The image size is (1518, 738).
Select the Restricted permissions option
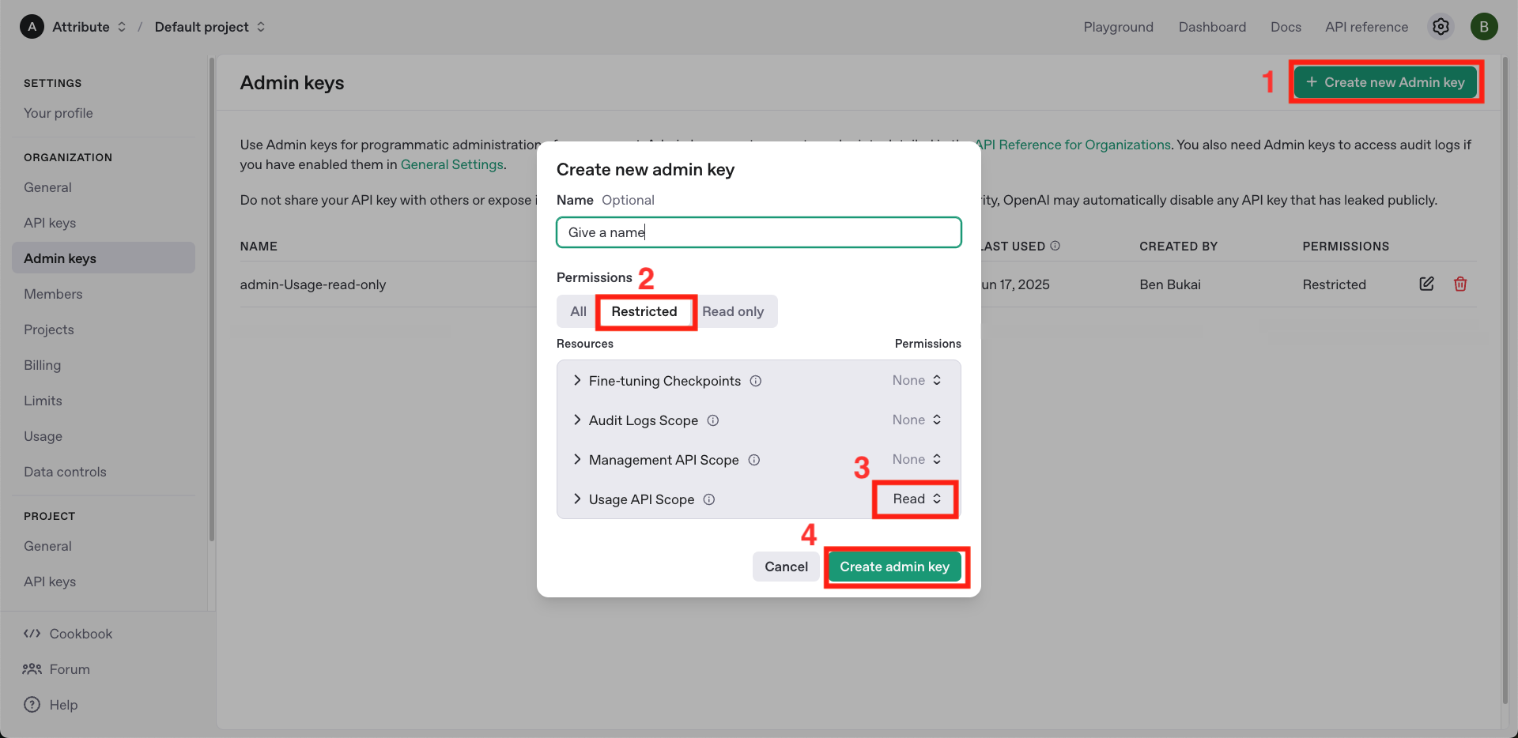[x=644, y=311]
